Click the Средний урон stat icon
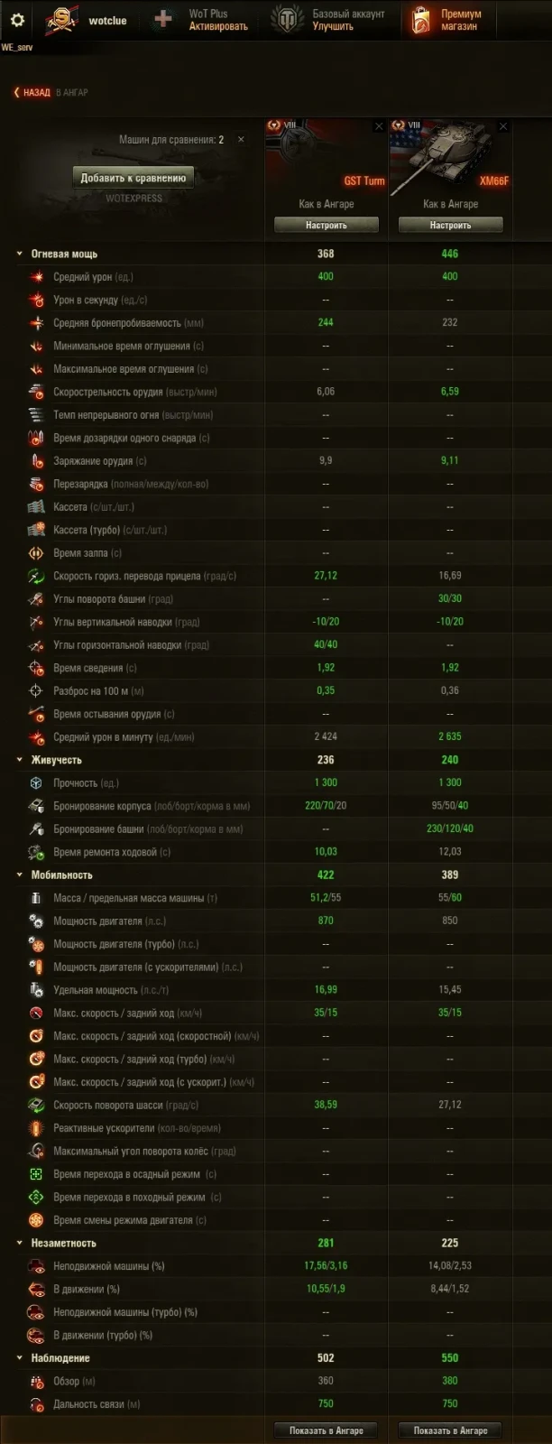Viewport: 552px width, 1444px height. pos(36,277)
